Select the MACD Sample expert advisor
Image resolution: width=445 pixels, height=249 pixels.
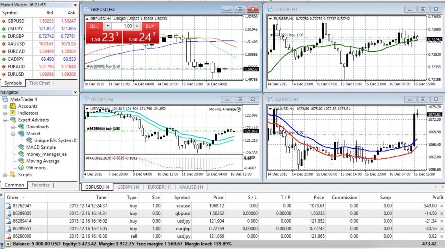[x=41, y=147]
